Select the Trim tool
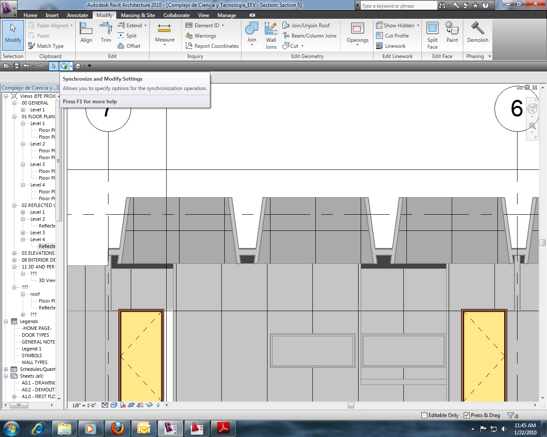This screenshot has width=547, height=437. click(106, 33)
